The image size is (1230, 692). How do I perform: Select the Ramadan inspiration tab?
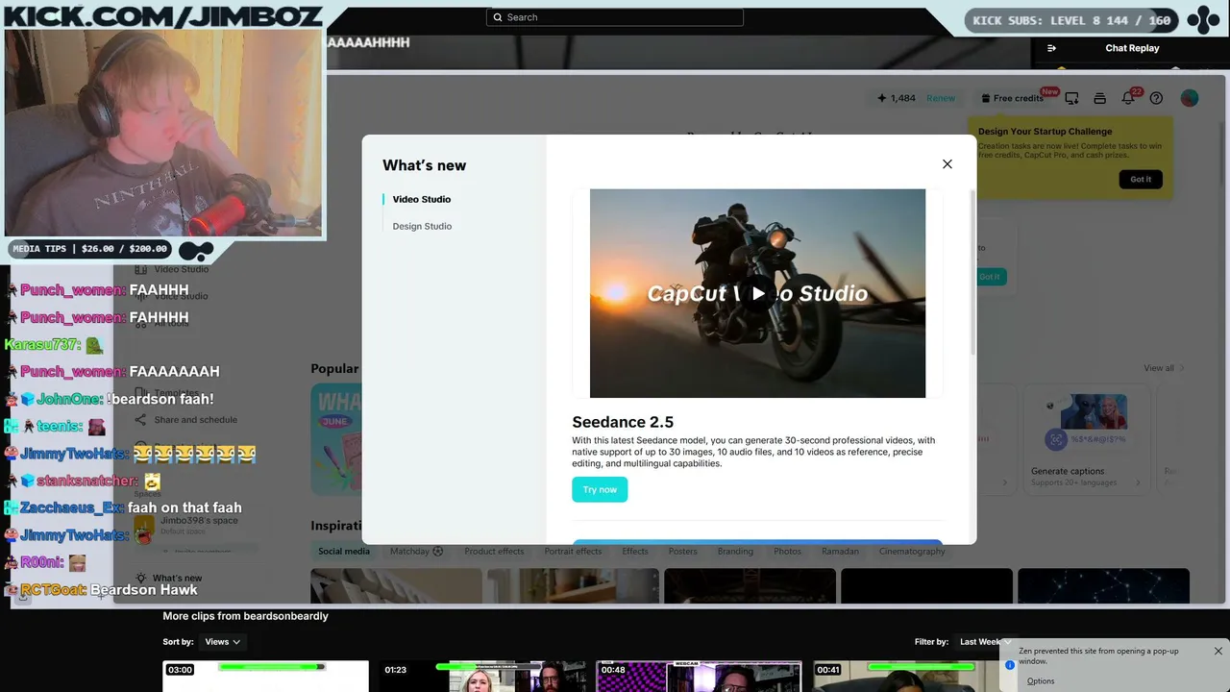click(840, 552)
